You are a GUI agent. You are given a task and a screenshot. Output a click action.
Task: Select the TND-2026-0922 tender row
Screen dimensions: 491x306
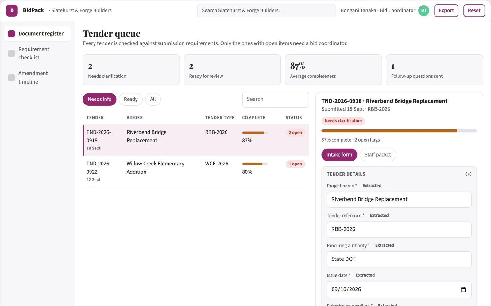click(x=196, y=172)
